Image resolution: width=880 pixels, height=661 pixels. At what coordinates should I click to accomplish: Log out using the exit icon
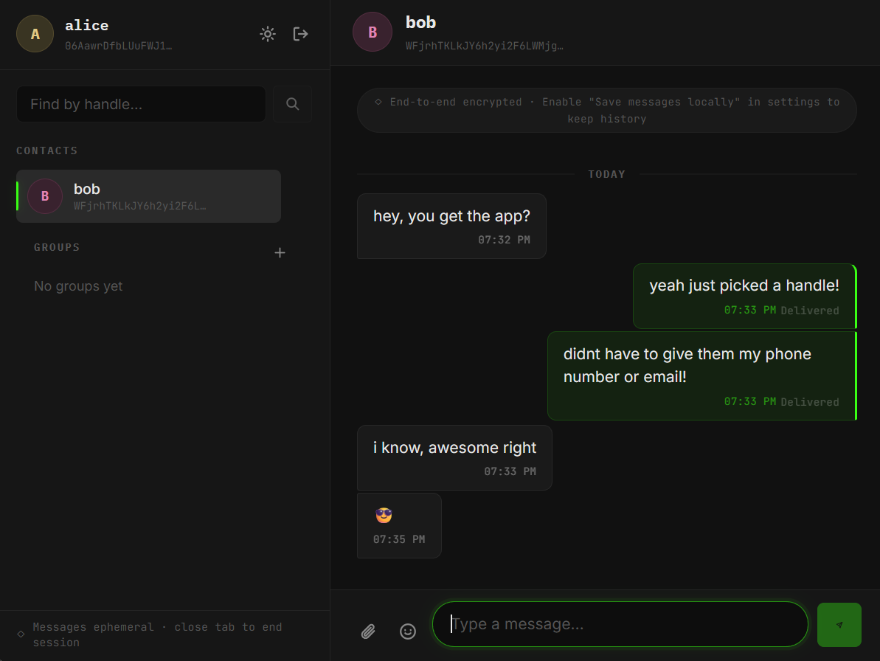click(300, 33)
